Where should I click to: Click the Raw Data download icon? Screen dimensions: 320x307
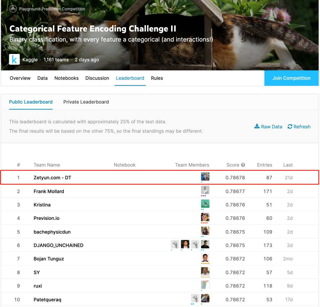pos(257,127)
